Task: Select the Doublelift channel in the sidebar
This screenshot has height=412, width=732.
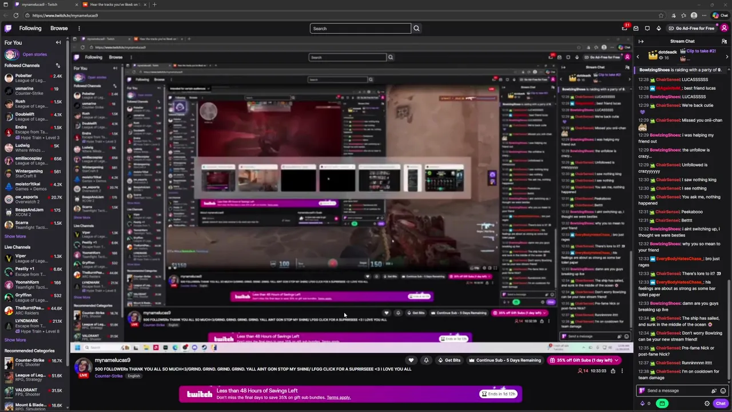Action: 33,117
